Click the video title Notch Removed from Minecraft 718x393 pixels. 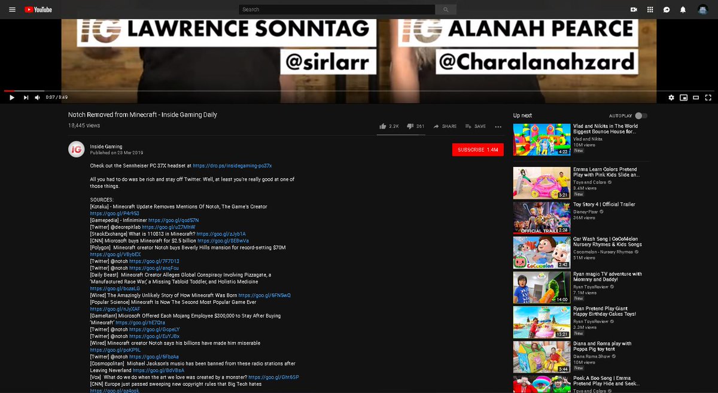[x=142, y=115]
